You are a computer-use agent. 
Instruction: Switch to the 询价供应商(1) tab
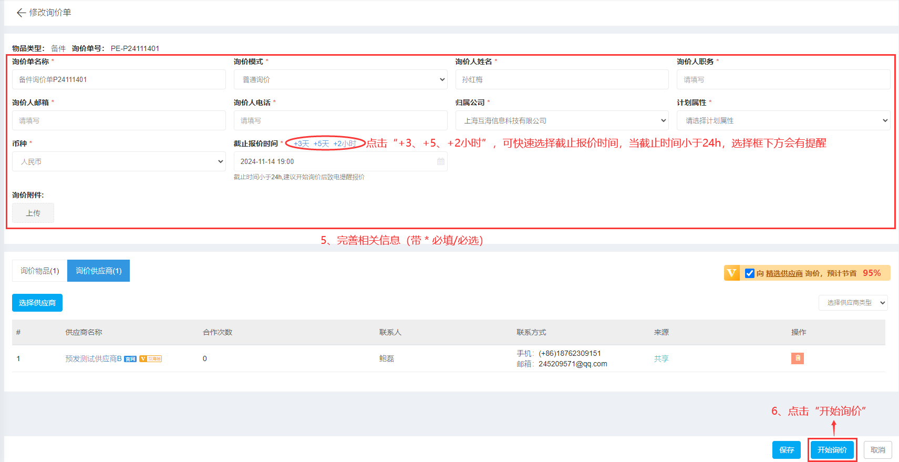[99, 271]
